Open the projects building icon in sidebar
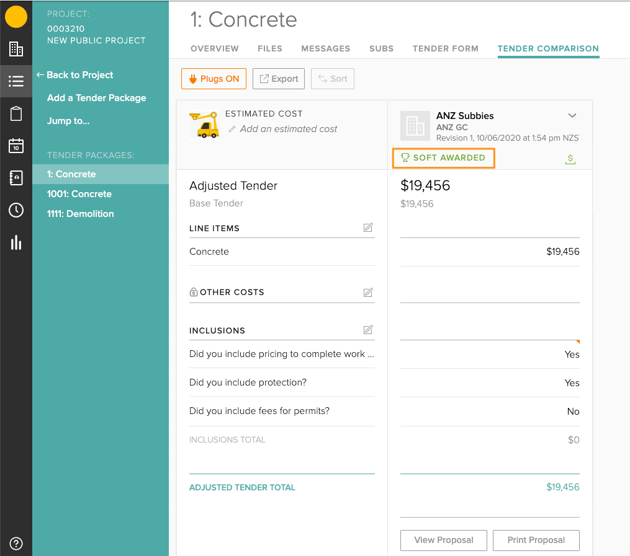630x556 pixels. (x=16, y=49)
